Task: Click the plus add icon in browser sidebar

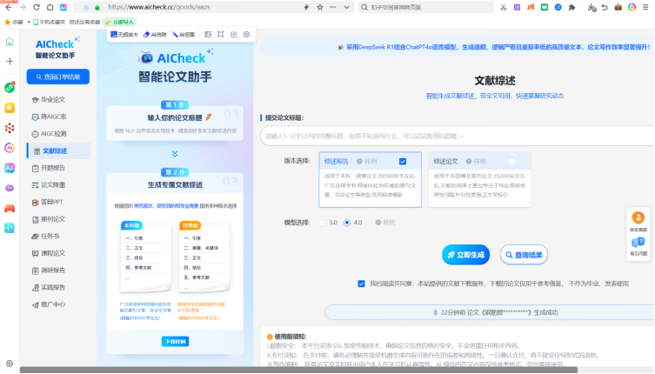Action: [x=10, y=62]
